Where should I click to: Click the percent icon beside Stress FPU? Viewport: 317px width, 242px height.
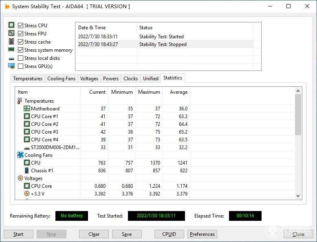(11, 33)
